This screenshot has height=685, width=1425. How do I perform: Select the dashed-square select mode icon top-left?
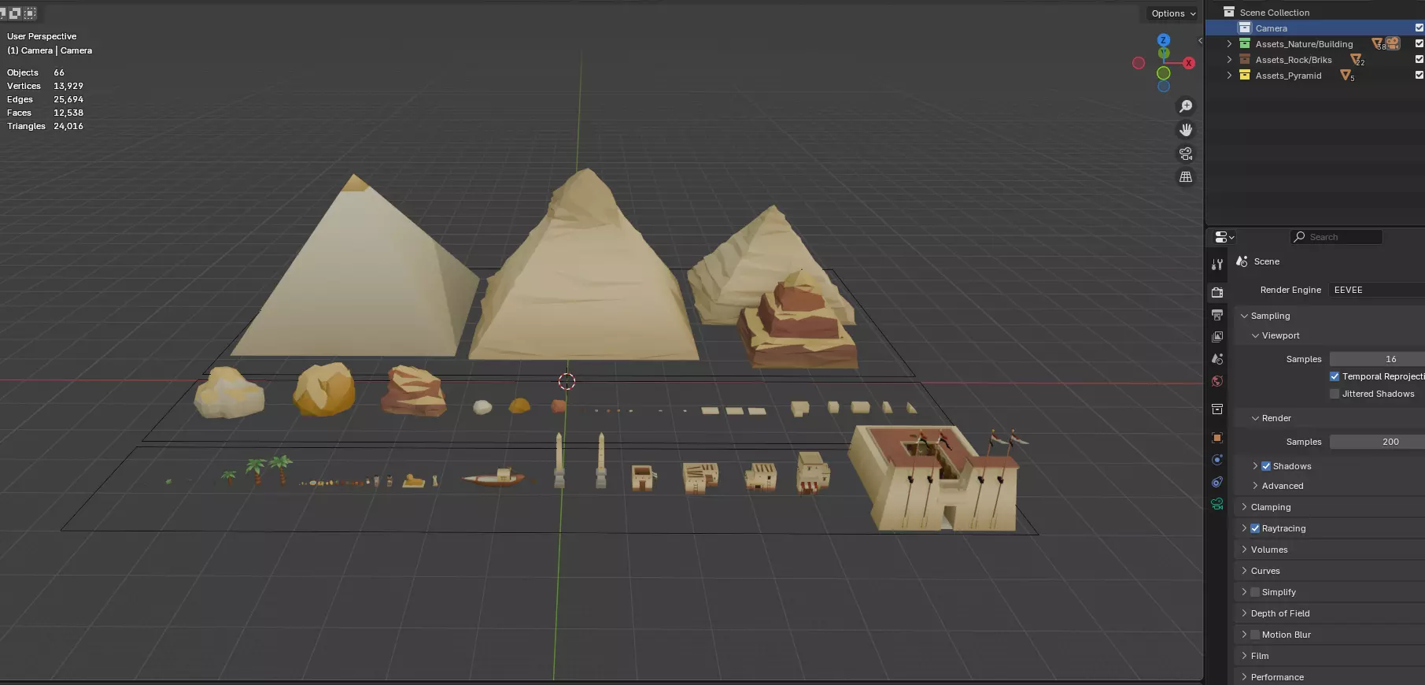click(30, 13)
